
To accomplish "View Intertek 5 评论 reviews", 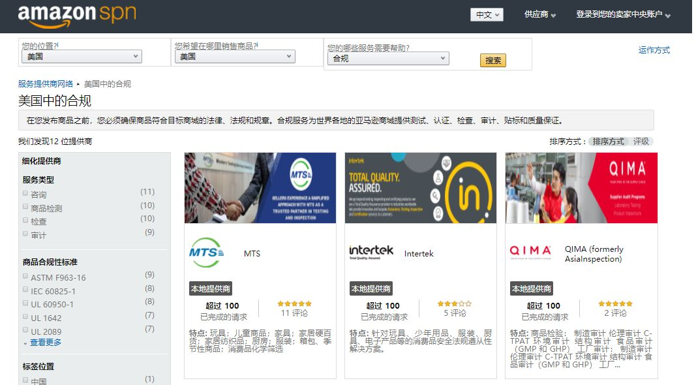I will (455, 313).
